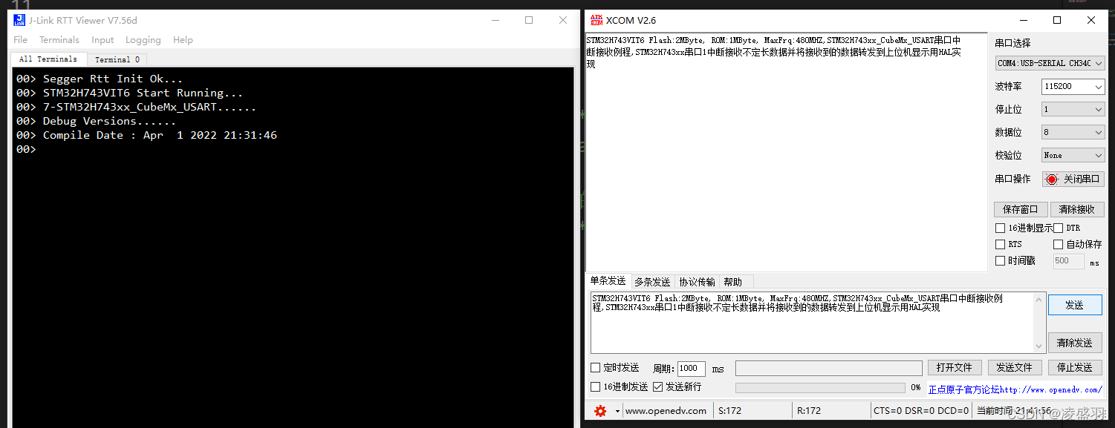1115x428 pixels.
Task: Enable the 自动保存 auto save checkbox
Action: click(x=1059, y=245)
